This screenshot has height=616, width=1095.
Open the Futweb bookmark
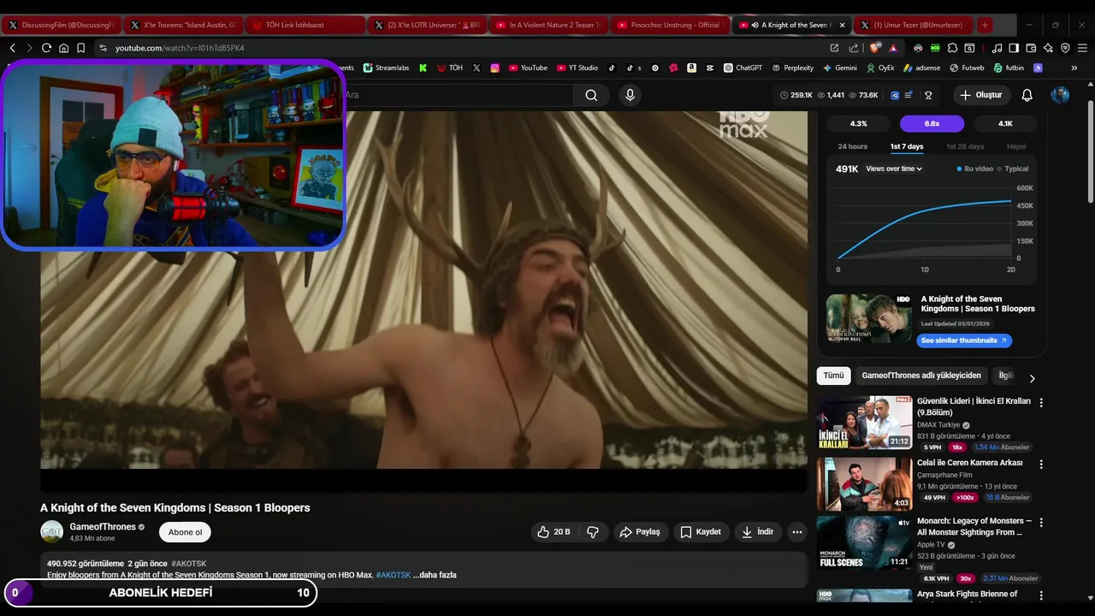966,68
